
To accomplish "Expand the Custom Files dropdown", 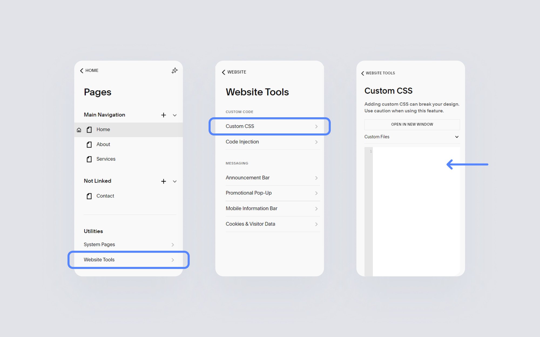I will click(412, 137).
